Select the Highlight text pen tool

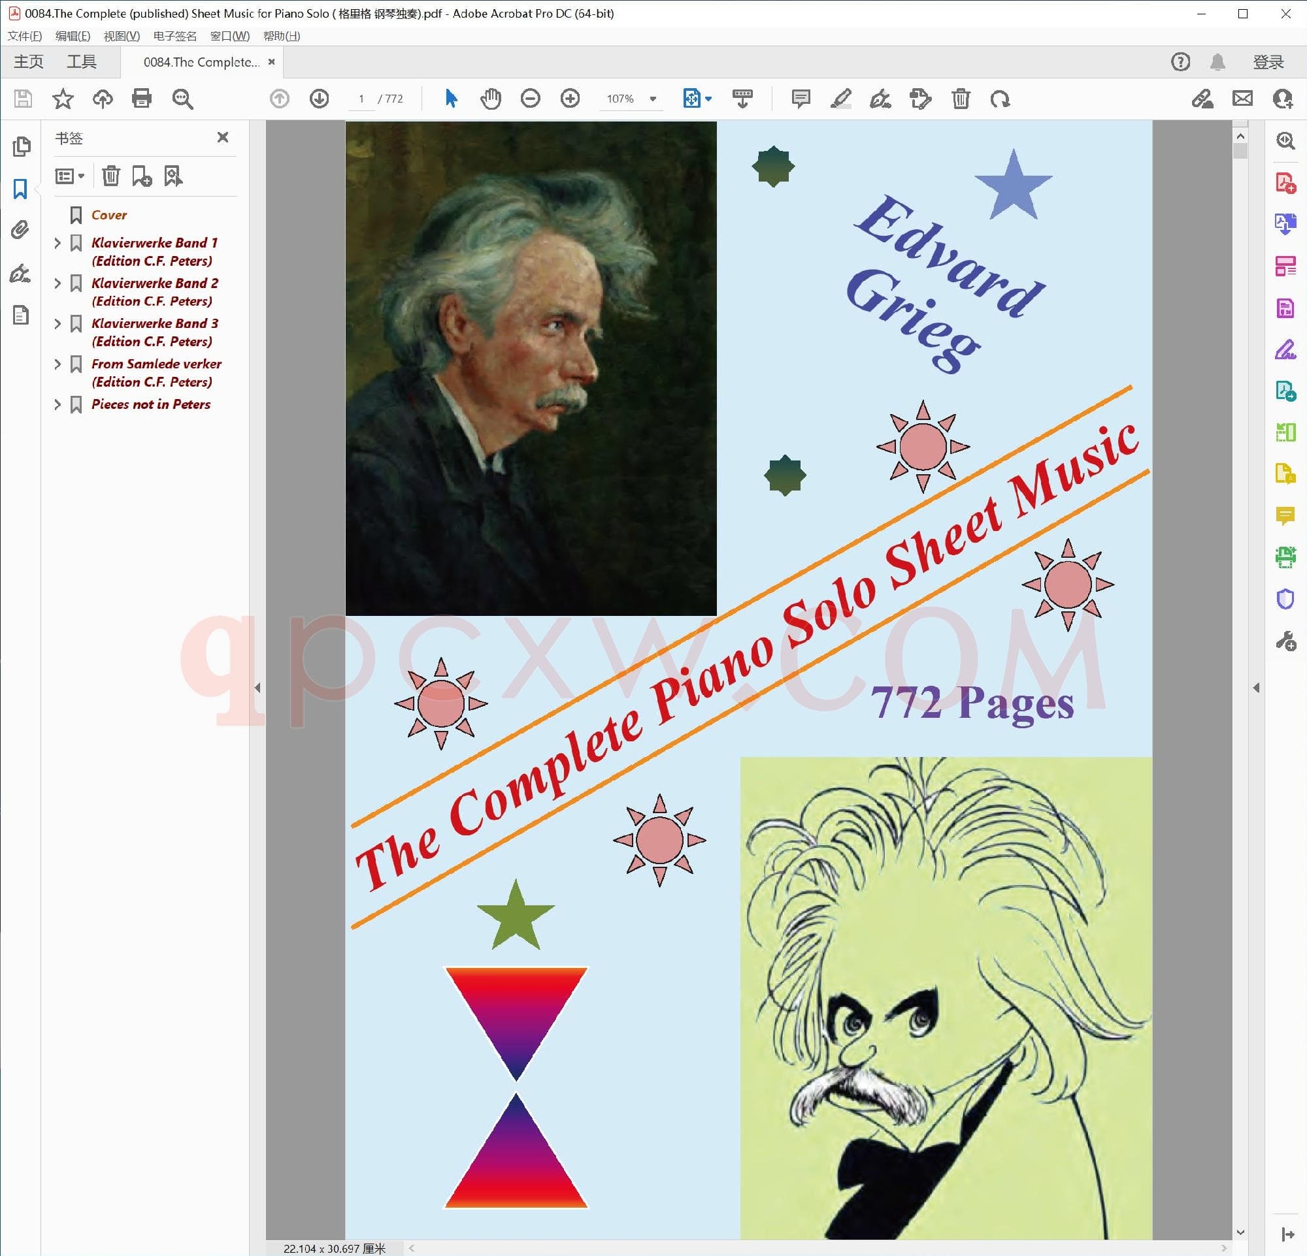[840, 99]
